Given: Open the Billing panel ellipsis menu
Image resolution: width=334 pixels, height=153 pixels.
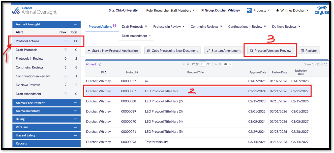Looking at the screenshot, I should [75, 119].
